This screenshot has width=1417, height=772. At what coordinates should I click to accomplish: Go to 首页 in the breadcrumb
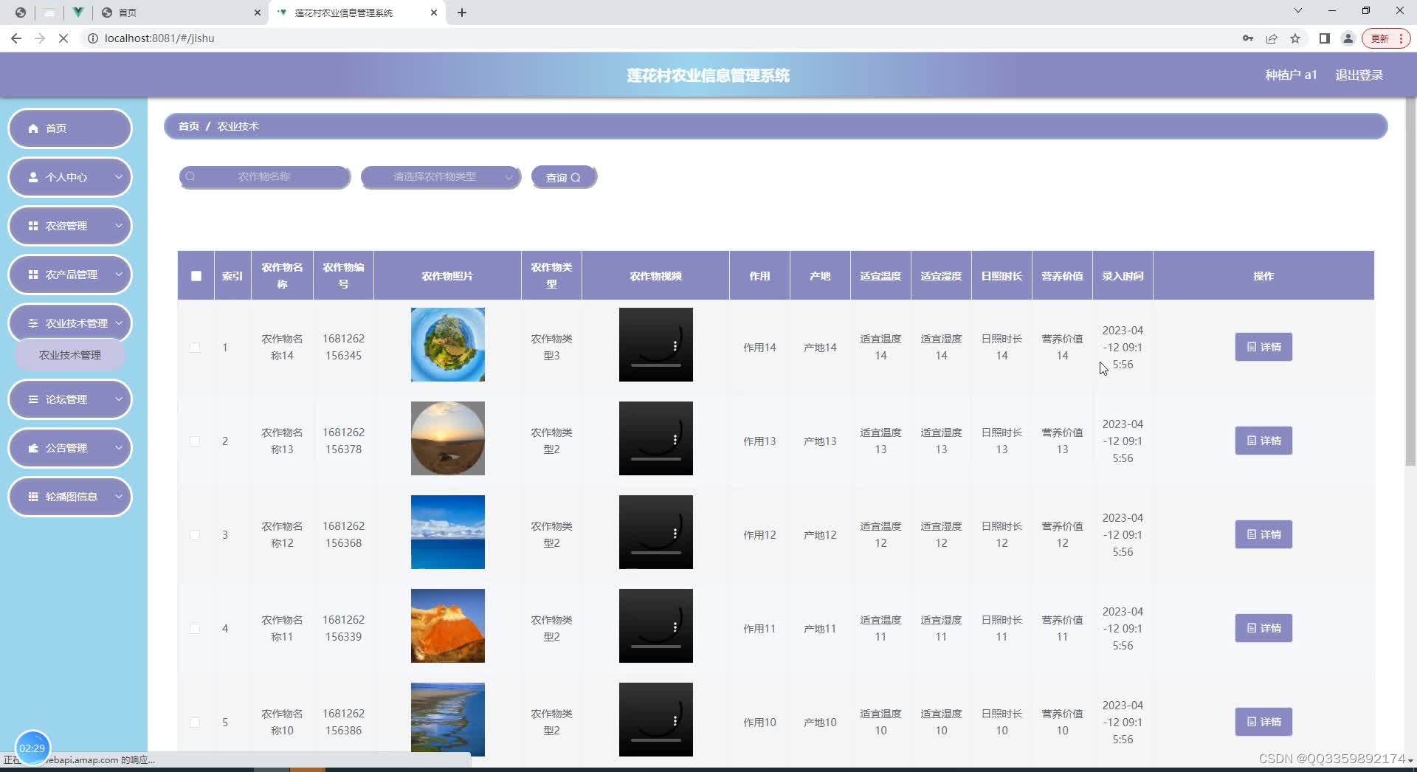pos(189,126)
